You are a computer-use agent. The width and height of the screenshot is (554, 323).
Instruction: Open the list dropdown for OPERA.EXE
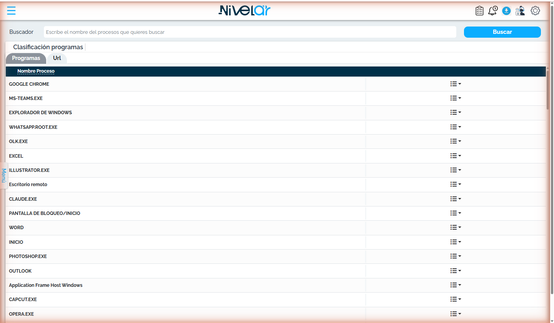pos(456,314)
